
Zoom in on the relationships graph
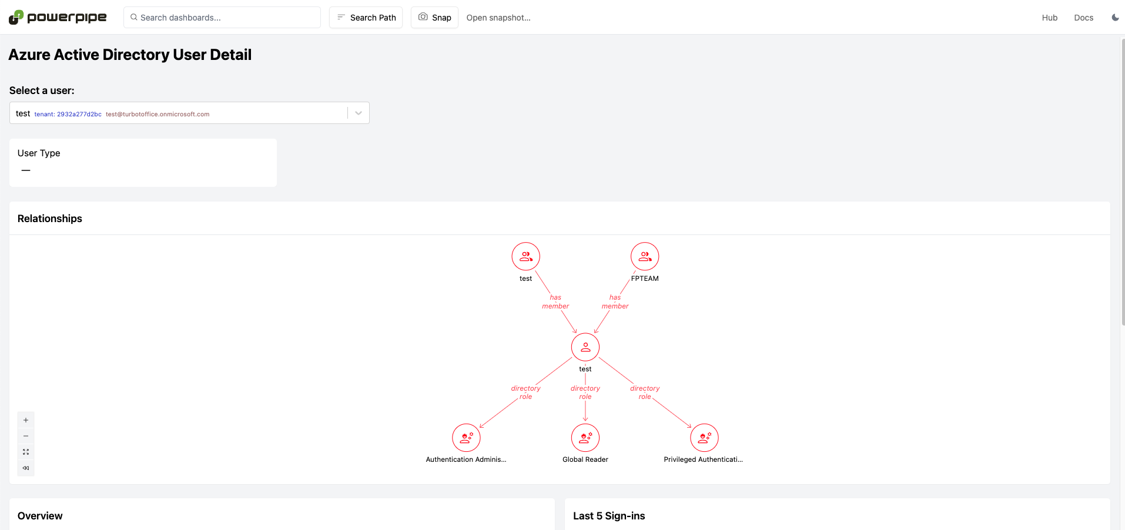(26, 420)
